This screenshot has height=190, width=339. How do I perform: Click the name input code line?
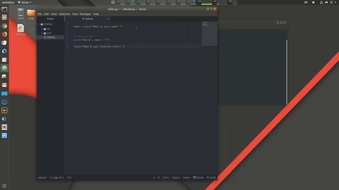[97, 26]
